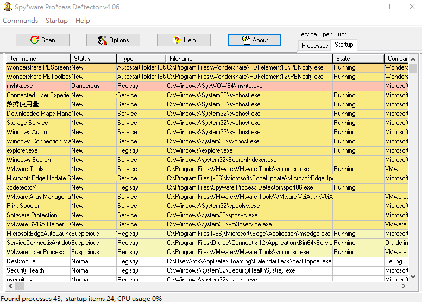
Task: Select the DesktopCal row
Action: (207, 261)
